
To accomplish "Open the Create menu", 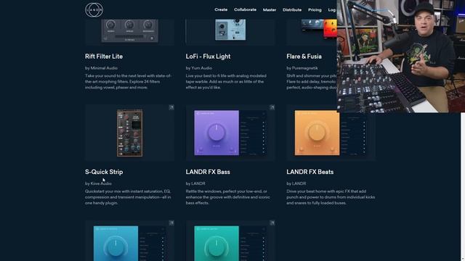I will coord(221,9).
